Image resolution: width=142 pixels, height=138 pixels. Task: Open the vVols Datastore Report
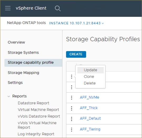click(39, 116)
